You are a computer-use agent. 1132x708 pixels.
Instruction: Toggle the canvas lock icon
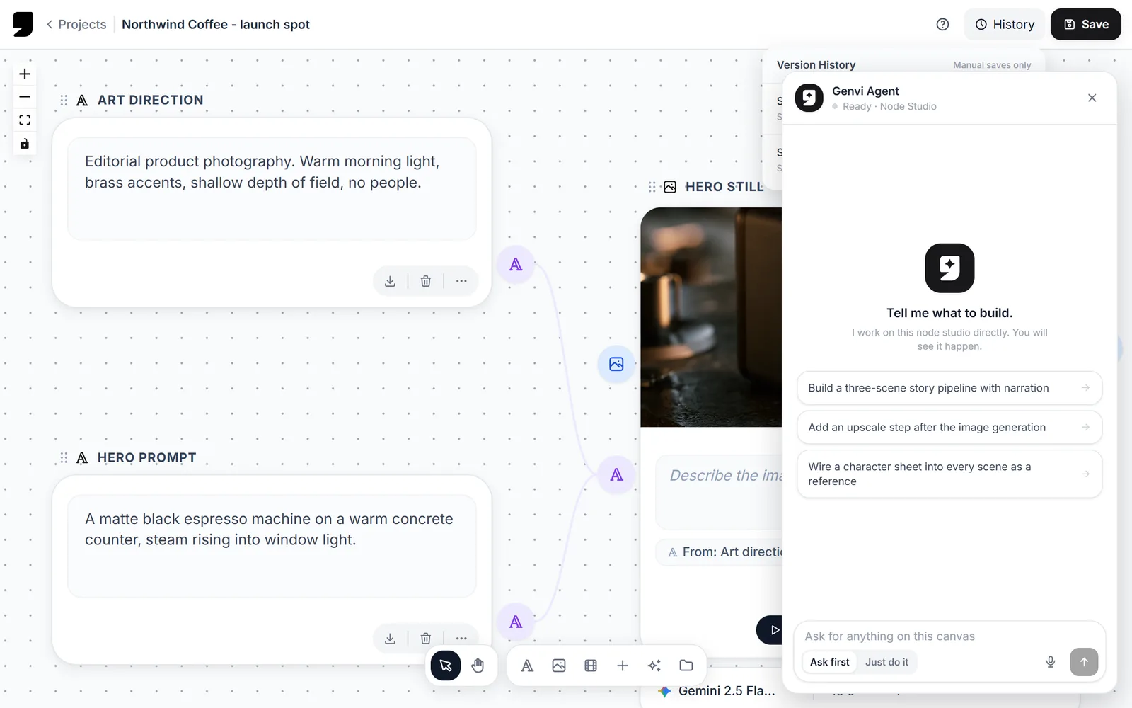[x=25, y=144]
